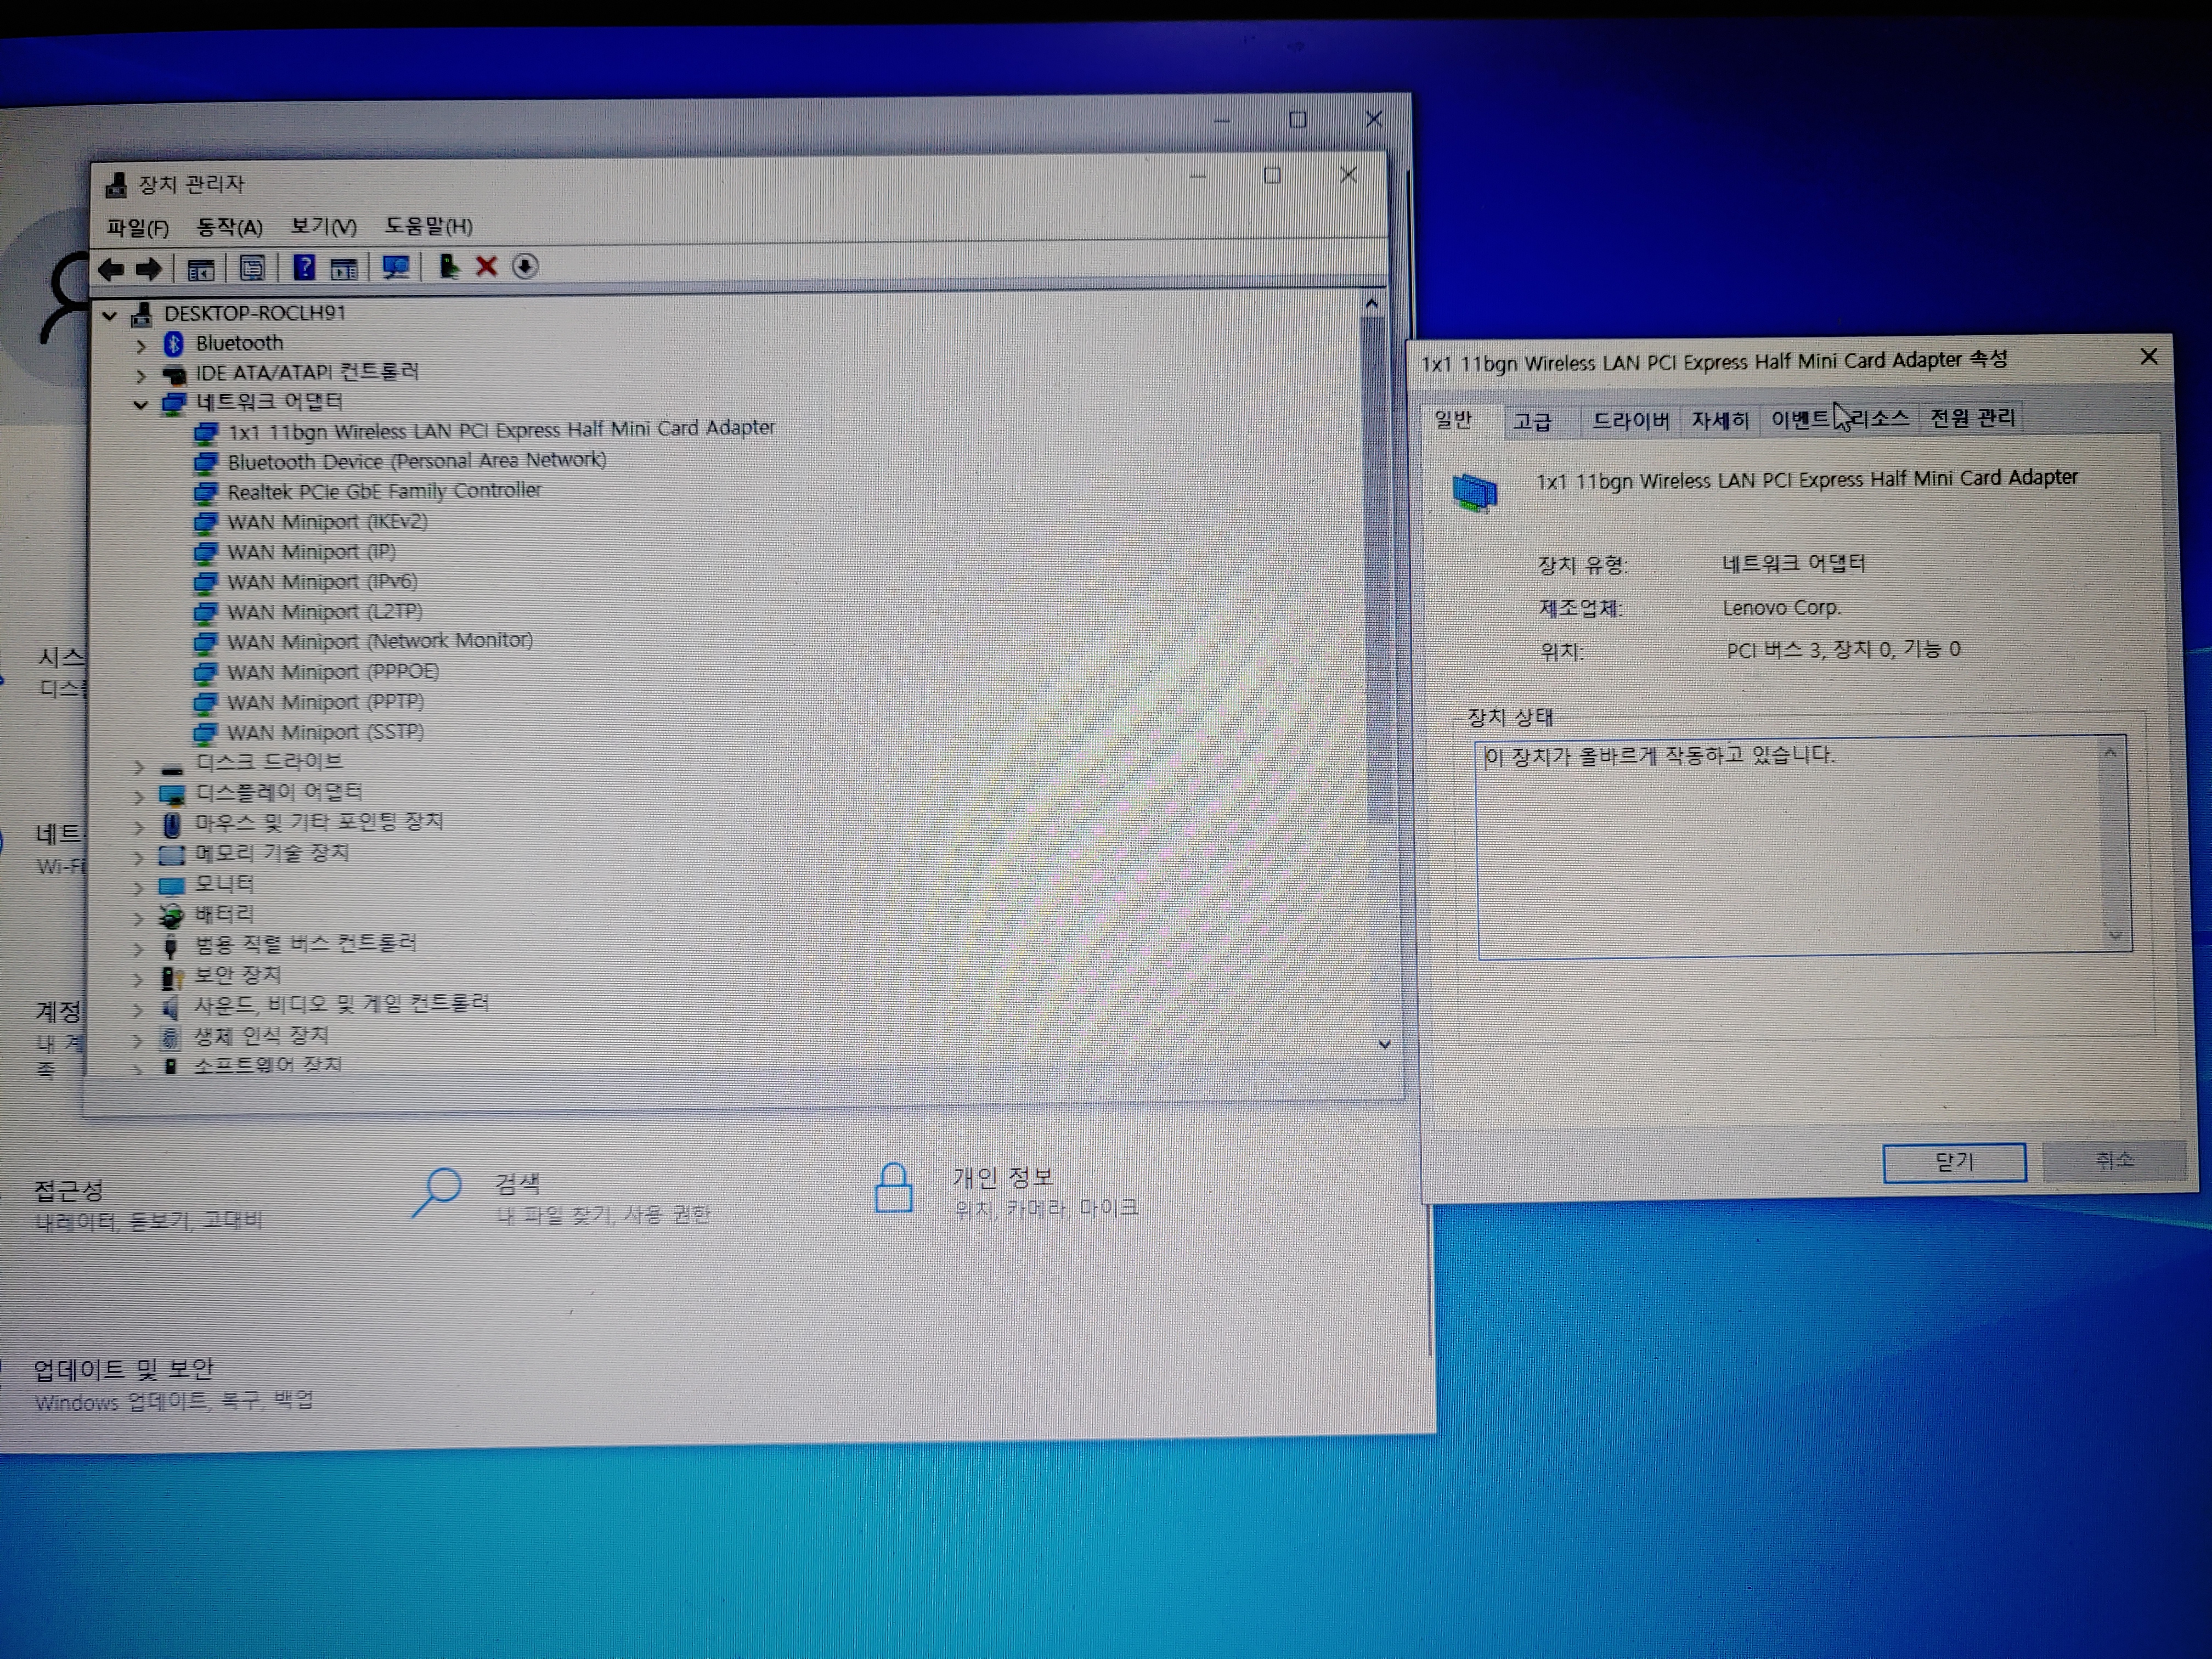Click the 네트워크 어댑터 category icon

(174, 404)
